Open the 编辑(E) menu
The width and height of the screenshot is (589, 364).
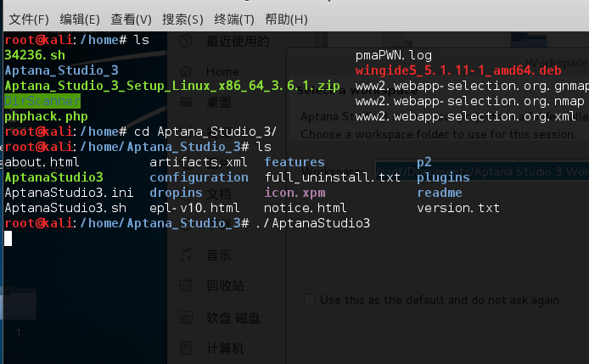pos(80,20)
